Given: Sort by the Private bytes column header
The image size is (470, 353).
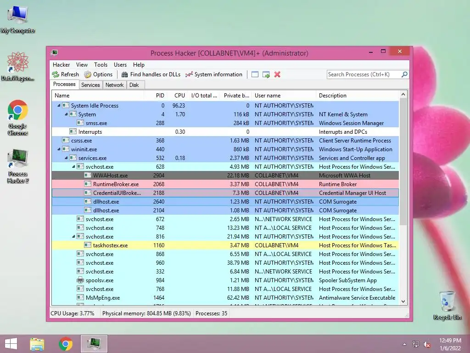Looking at the screenshot, I should click(236, 96).
